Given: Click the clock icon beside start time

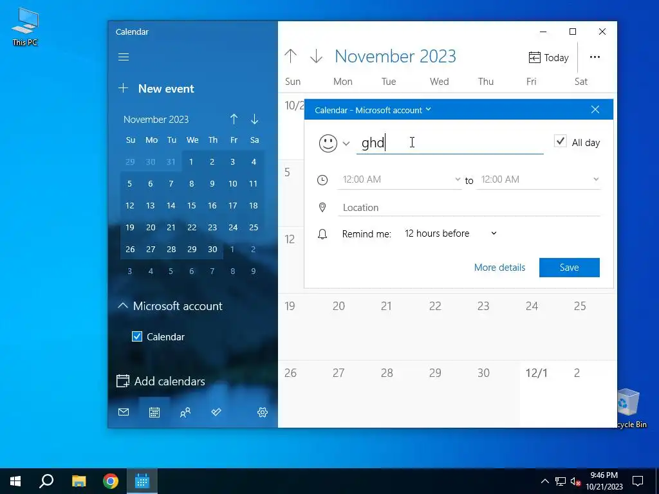Looking at the screenshot, I should tap(322, 180).
